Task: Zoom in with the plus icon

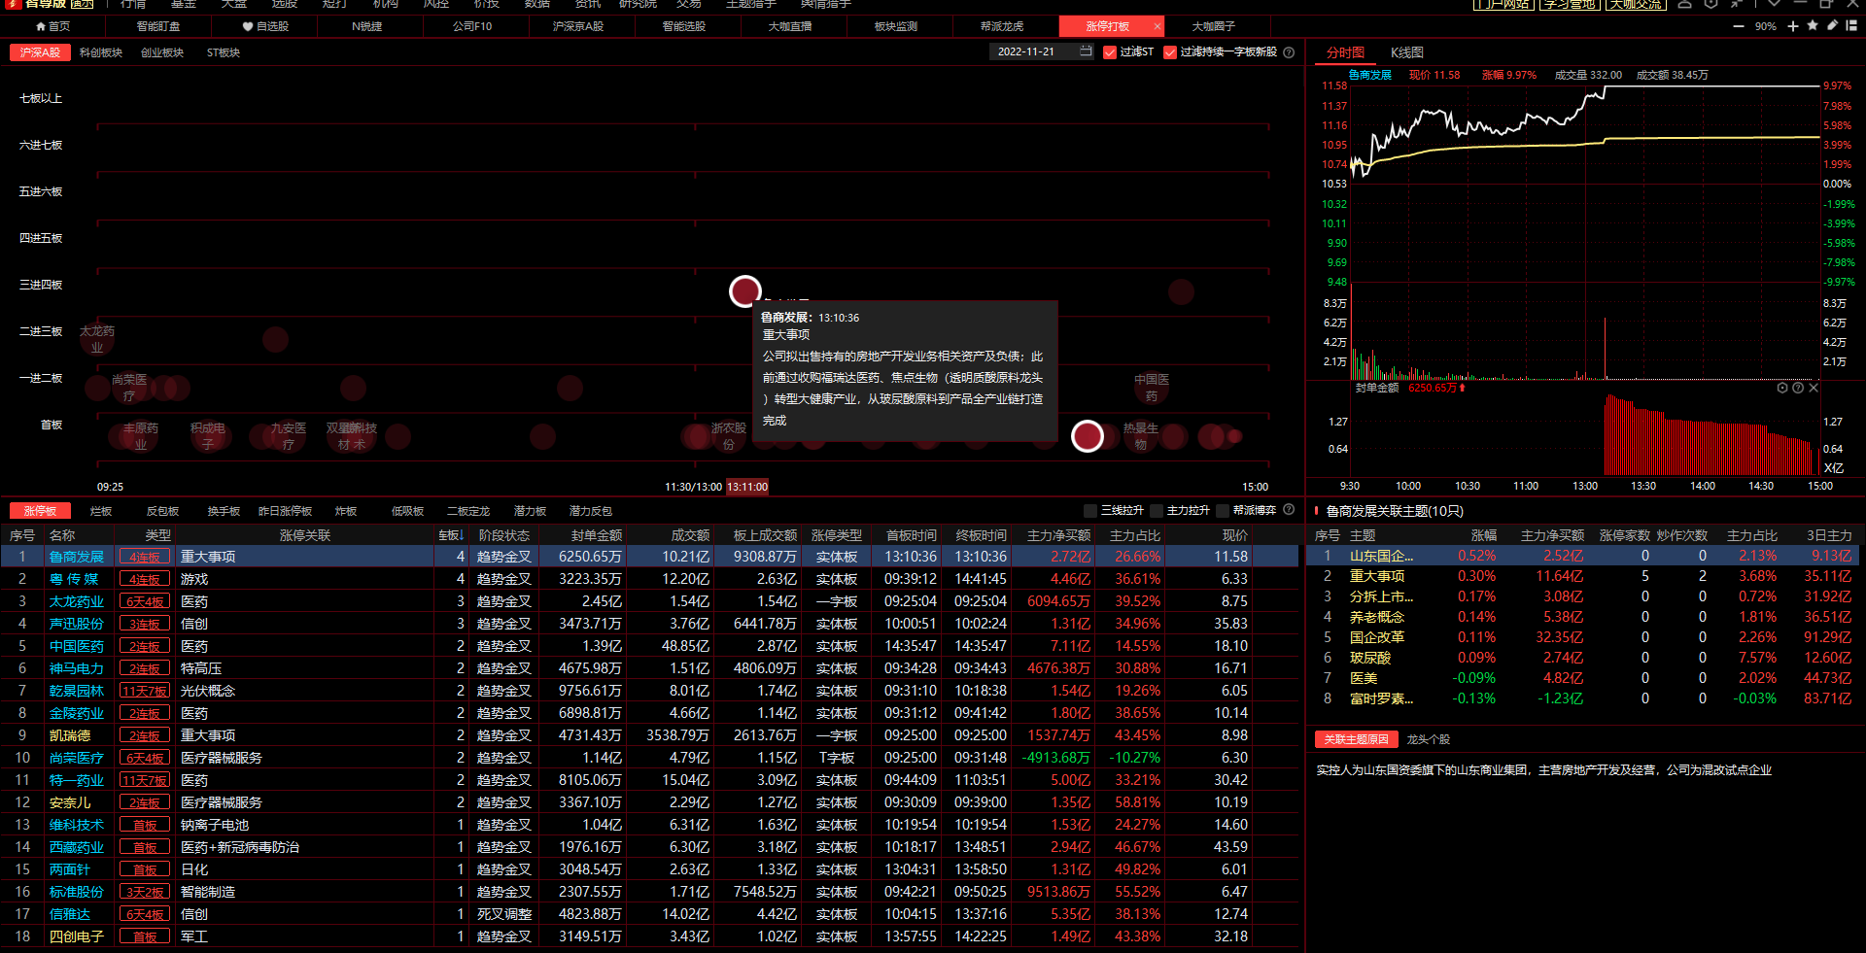Action: pos(1793,26)
